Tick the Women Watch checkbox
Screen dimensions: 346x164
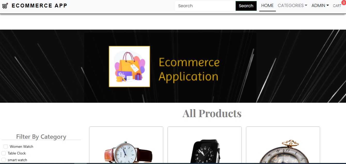tap(6, 146)
